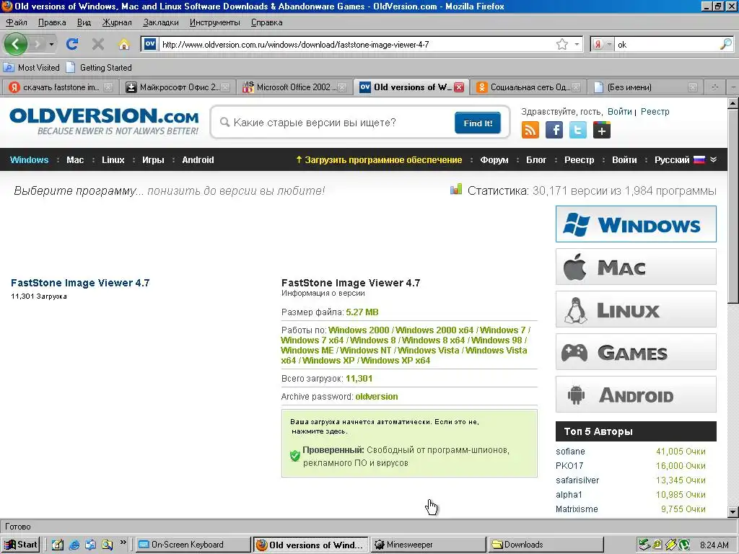Open the Most Visited bookmarks button
Viewport: 739px width, 554px height.
[32, 67]
